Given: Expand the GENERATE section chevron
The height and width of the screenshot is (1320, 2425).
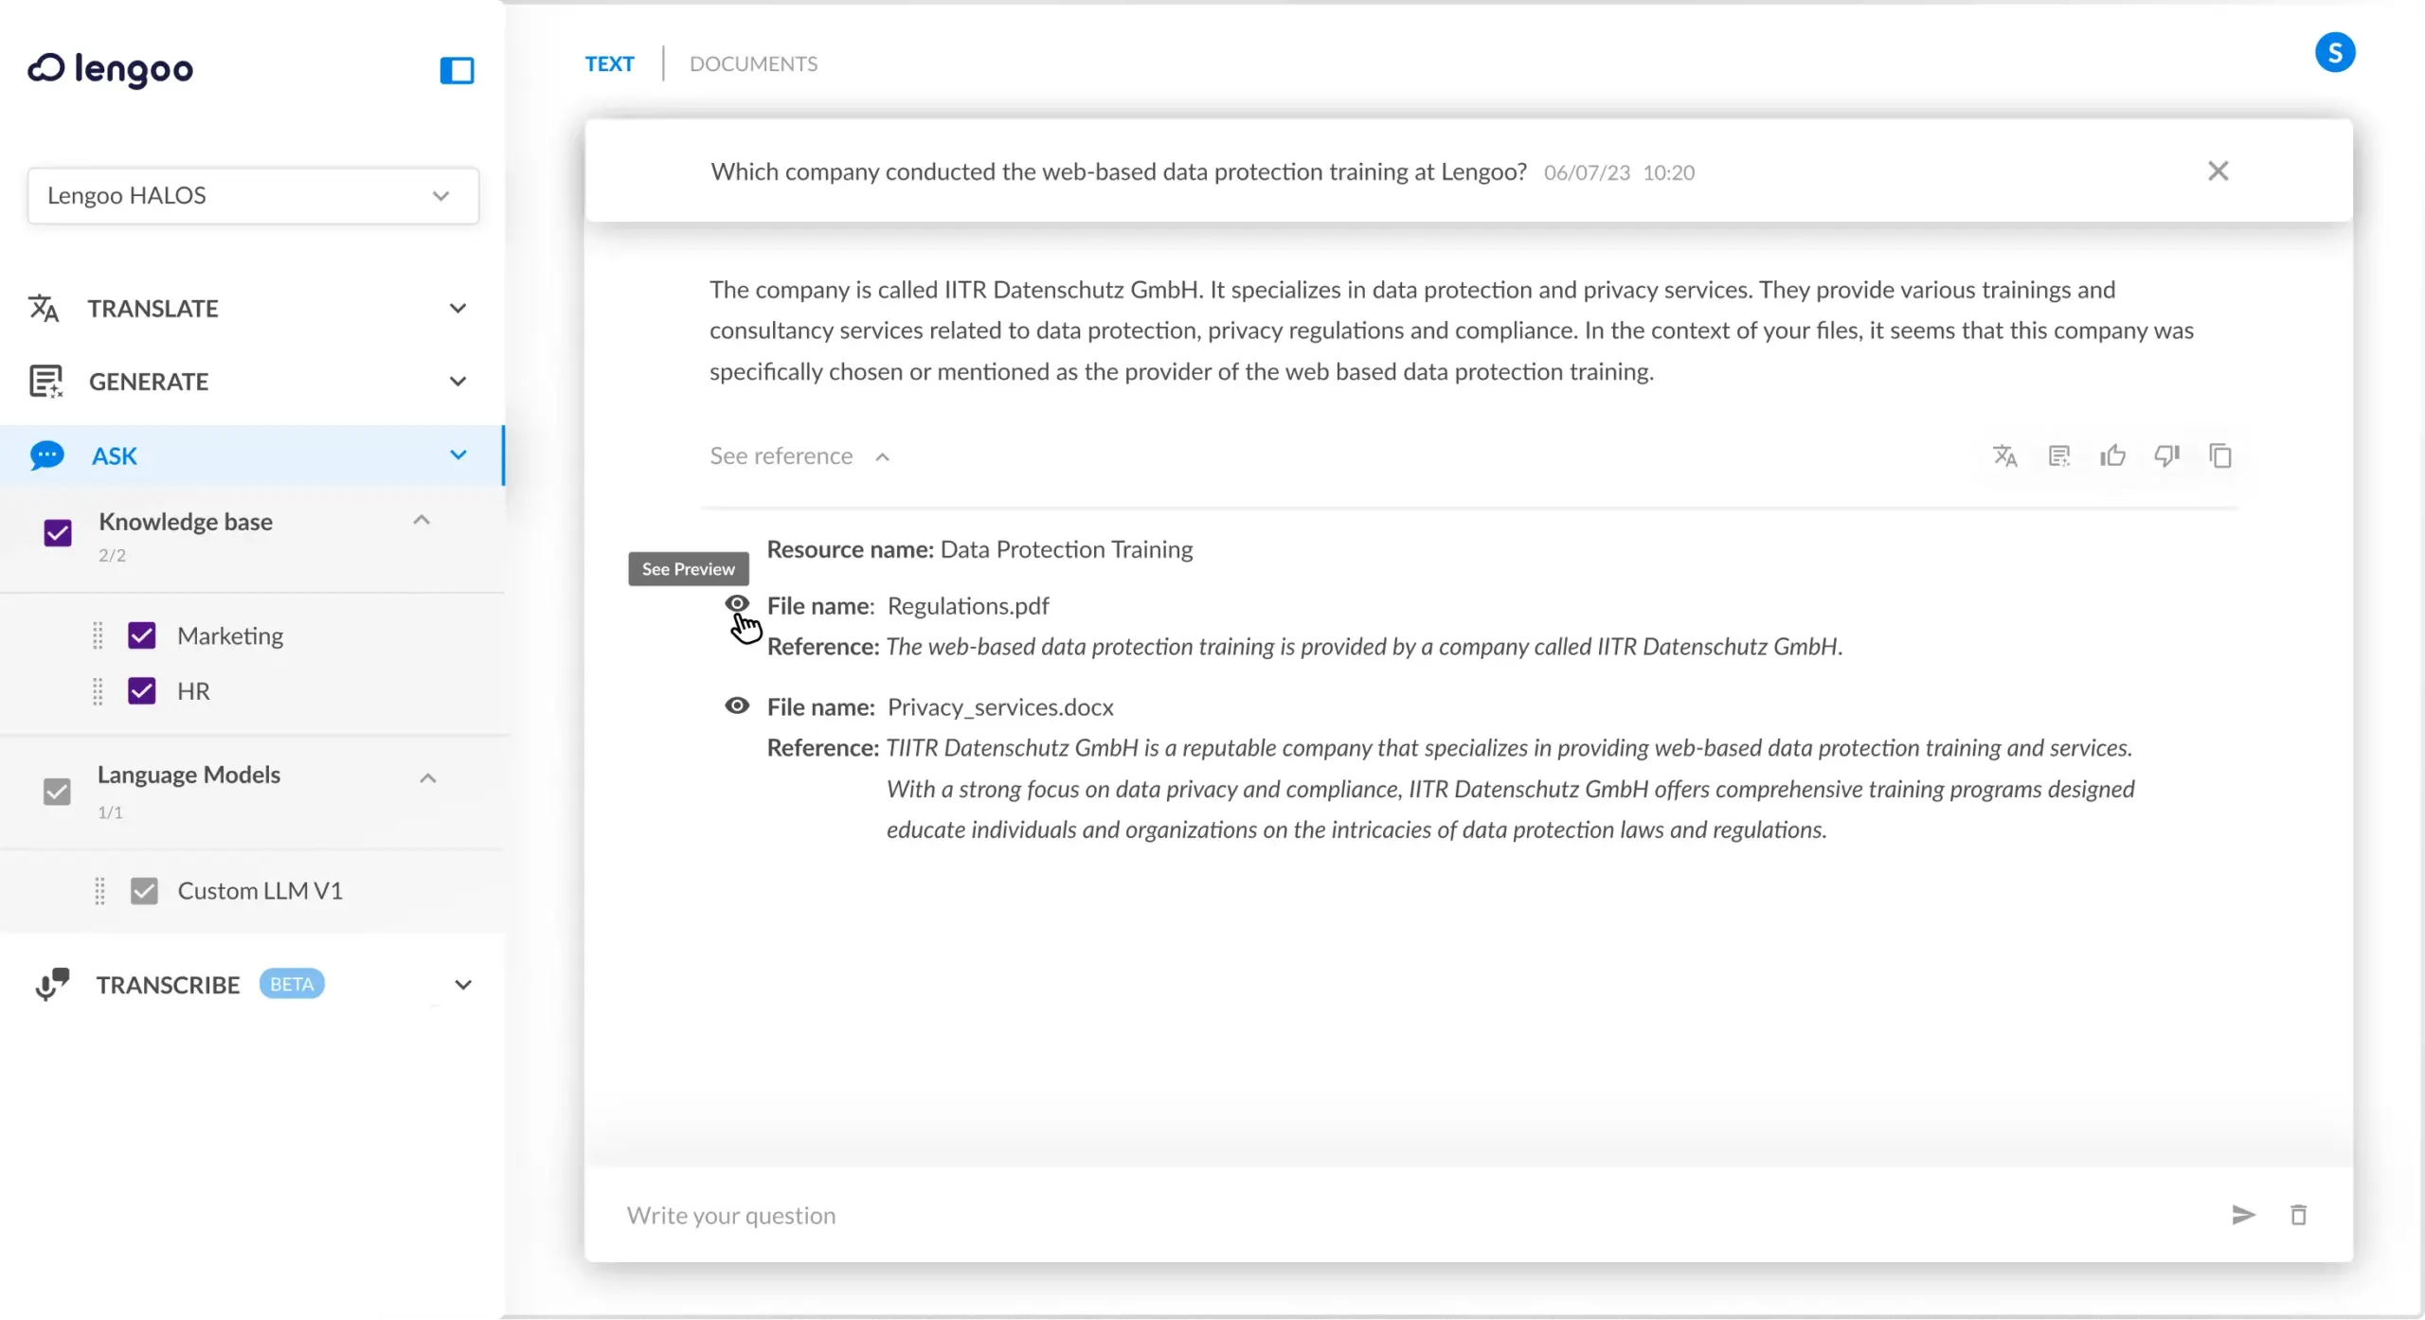Looking at the screenshot, I should (458, 381).
